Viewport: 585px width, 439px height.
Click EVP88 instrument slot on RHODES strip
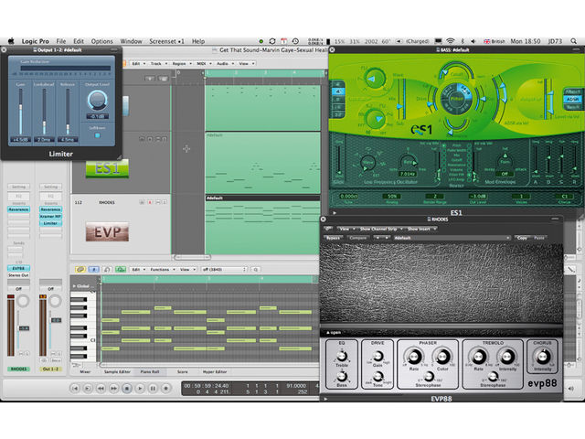(18, 268)
